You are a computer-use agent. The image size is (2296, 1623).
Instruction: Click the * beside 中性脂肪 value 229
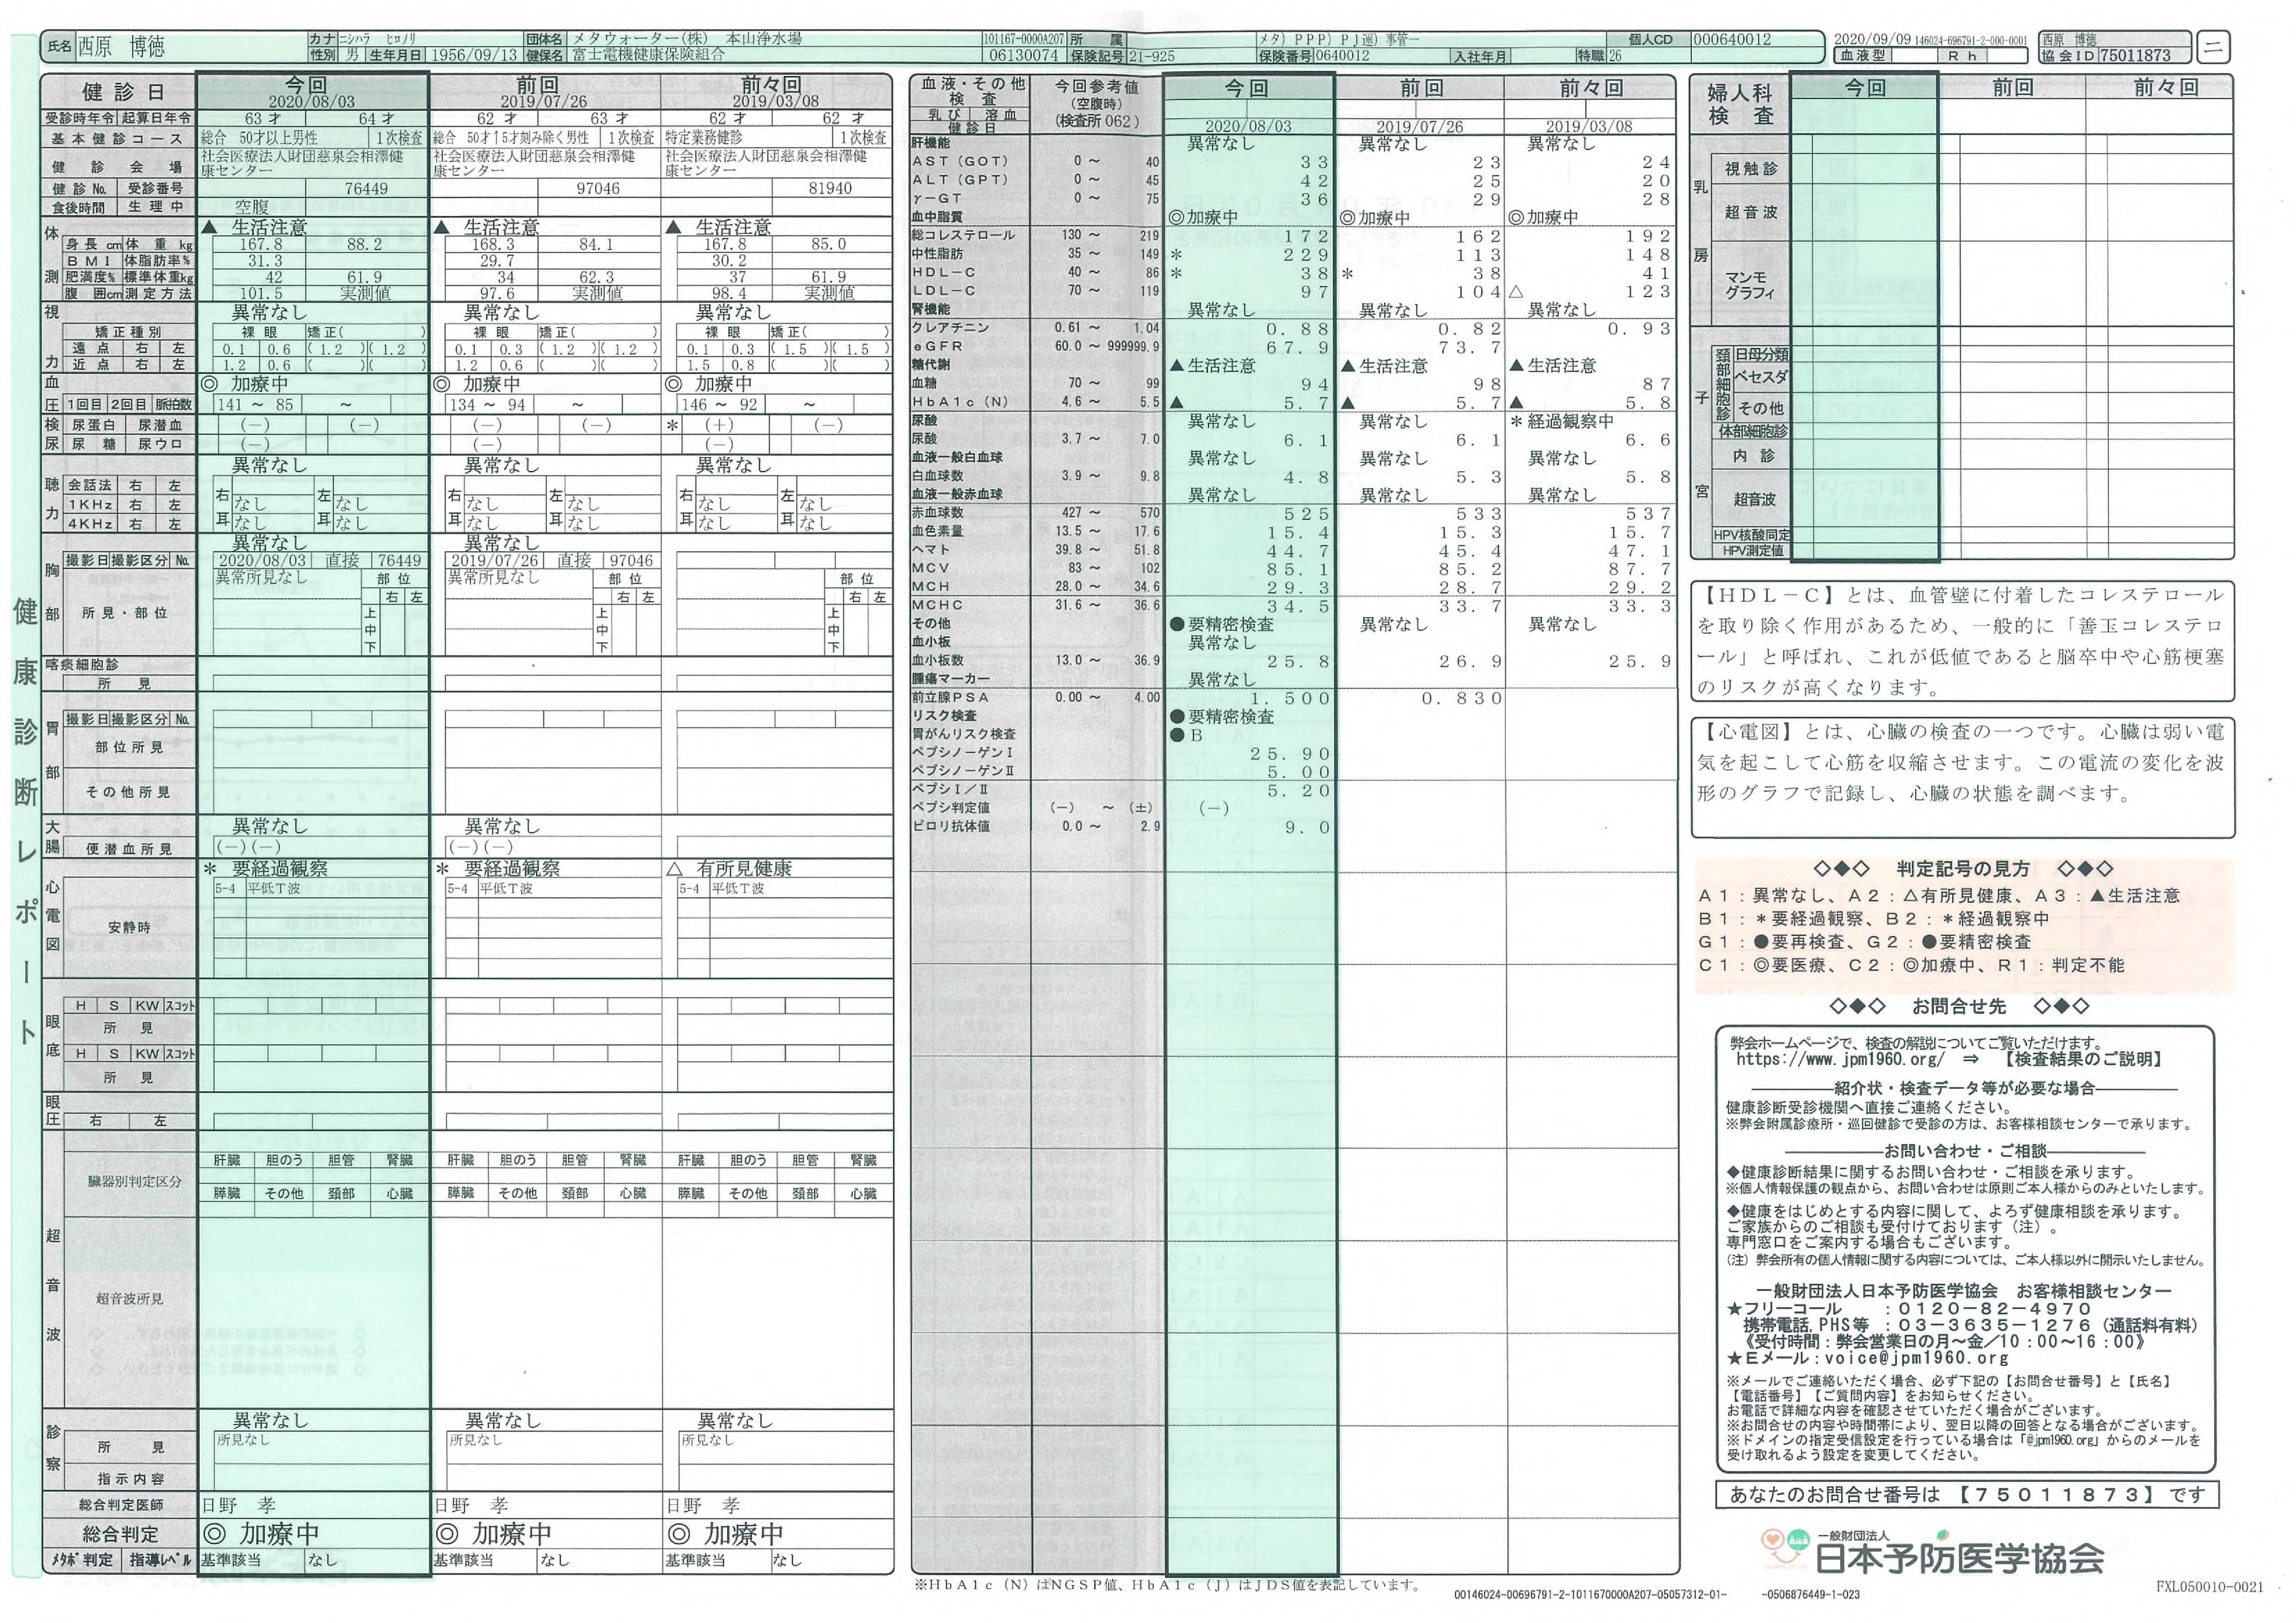click(1176, 255)
